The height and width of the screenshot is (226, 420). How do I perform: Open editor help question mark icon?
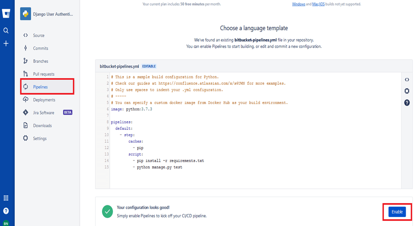pyautogui.click(x=407, y=103)
